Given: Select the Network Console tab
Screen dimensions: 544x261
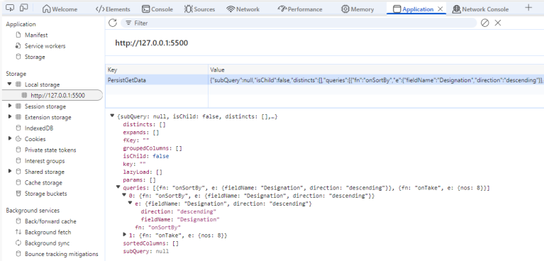Looking at the screenshot, I should (480, 9).
